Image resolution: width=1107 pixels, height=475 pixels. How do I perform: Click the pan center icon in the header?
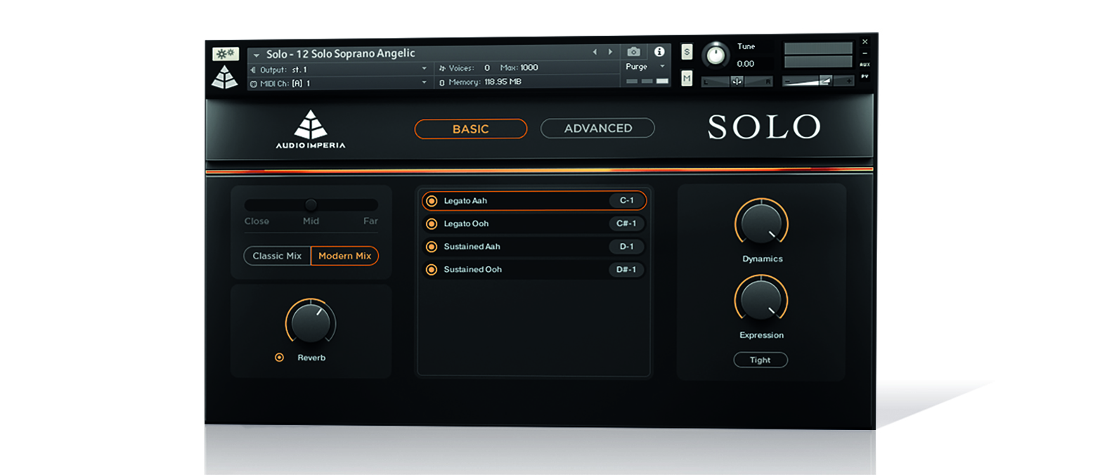pos(737,82)
